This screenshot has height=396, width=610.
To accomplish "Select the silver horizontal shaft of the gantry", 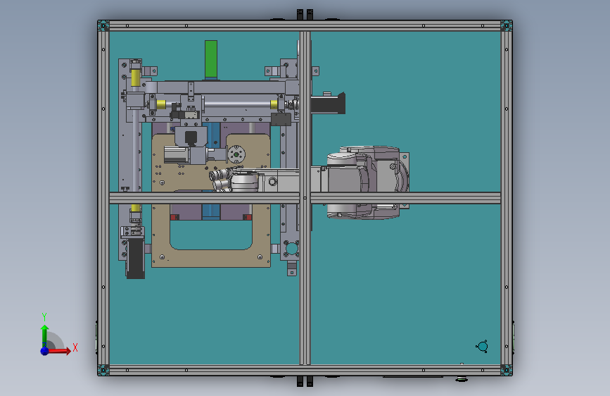I will (236, 104).
